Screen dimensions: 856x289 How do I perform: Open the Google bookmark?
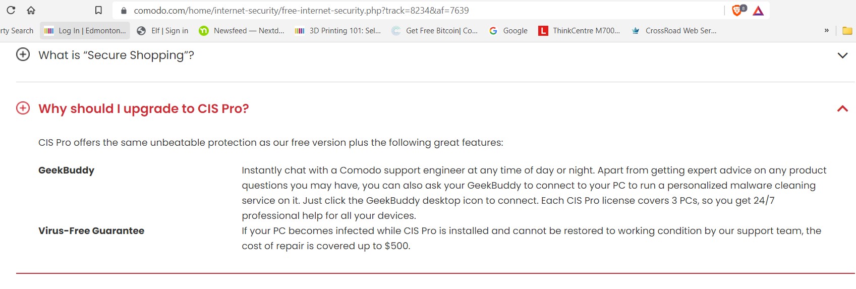click(x=508, y=31)
